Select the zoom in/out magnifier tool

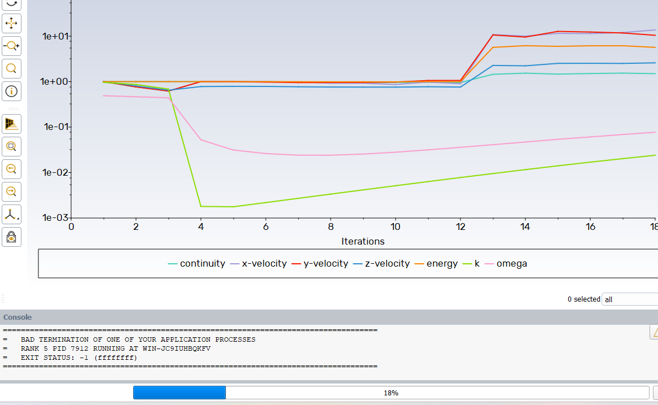coord(11,46)
